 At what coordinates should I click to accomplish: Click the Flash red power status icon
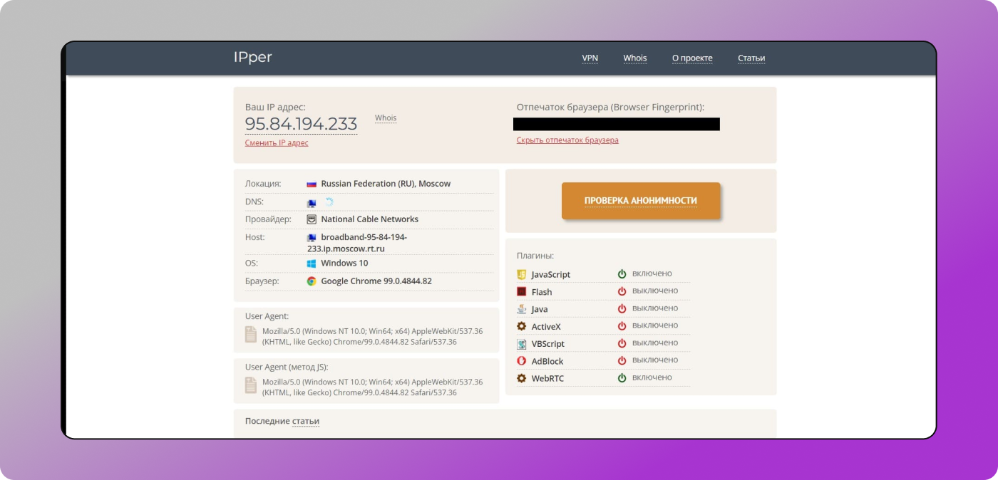[x=622, y=291]
